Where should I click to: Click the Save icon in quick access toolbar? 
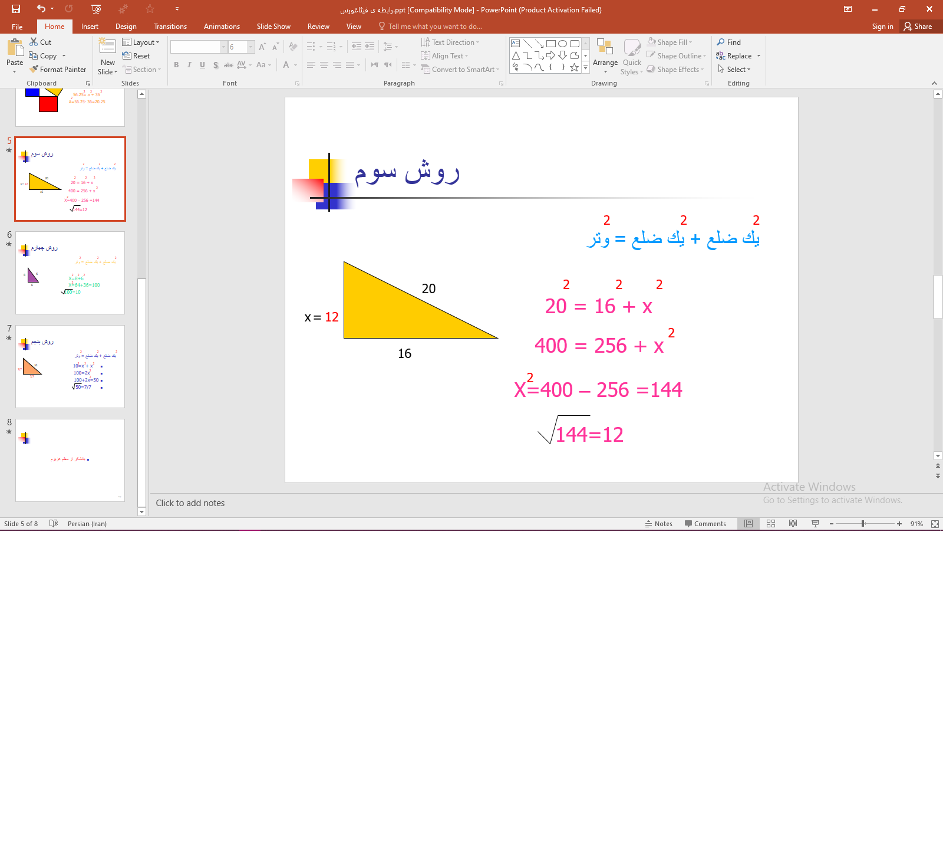(x=16, y=9)
